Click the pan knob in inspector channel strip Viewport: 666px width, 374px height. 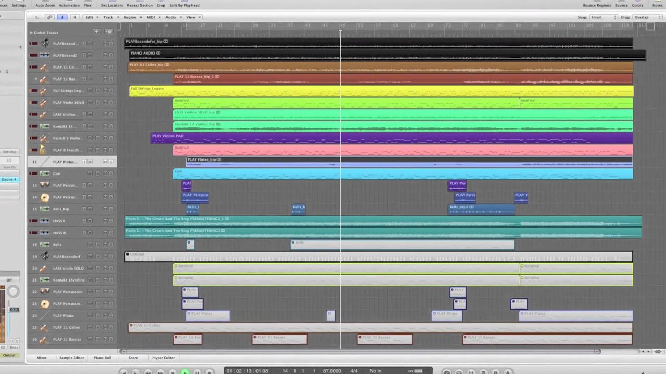coord(14,292)
